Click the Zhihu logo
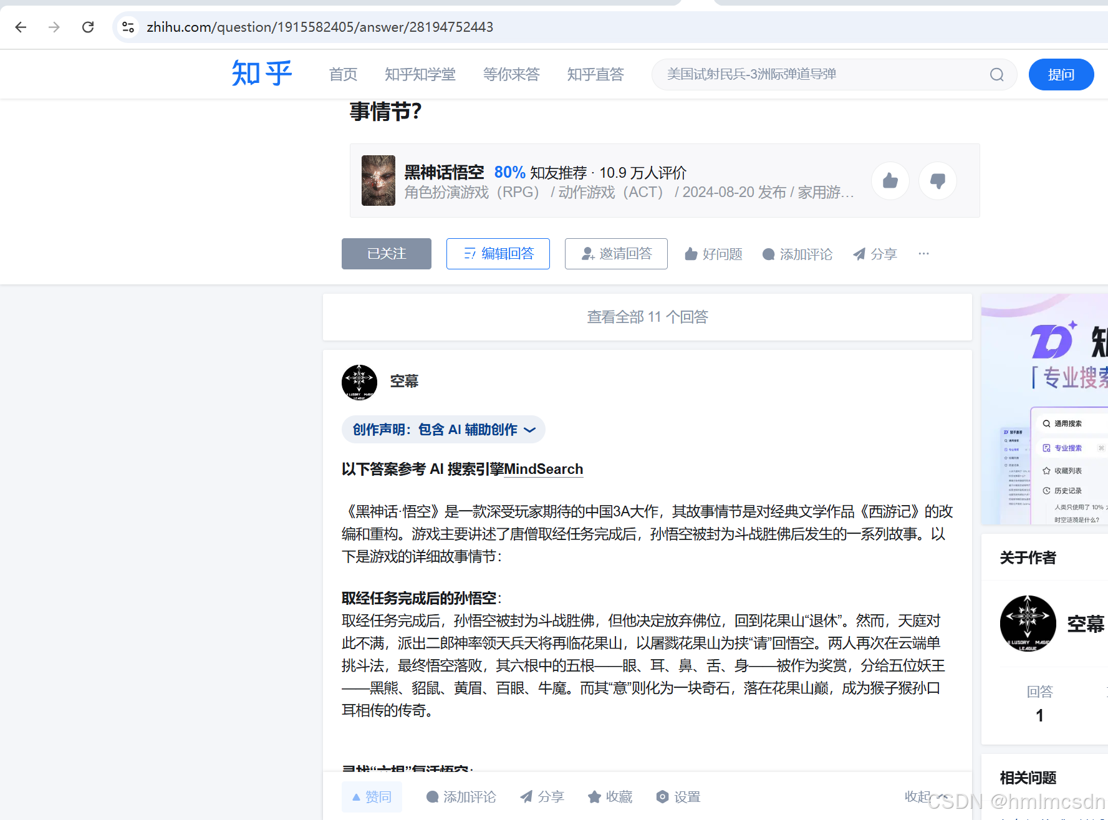1108x820 pixels. 262,74
